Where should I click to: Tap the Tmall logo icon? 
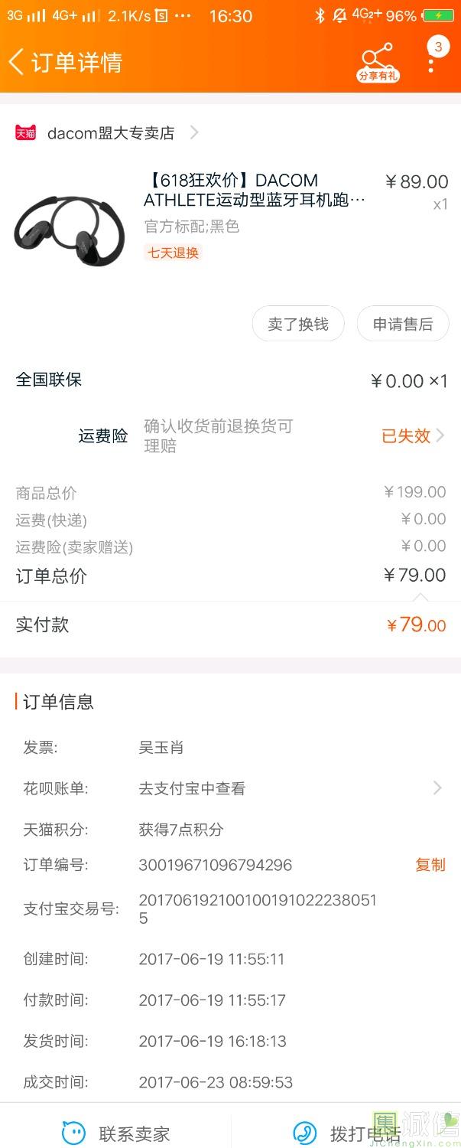26,132
